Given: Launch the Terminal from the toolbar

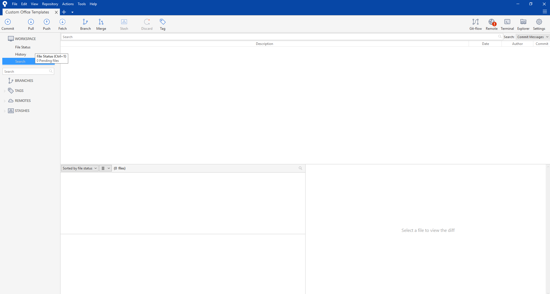Looking at the screenshot, I should coord(507,24).
